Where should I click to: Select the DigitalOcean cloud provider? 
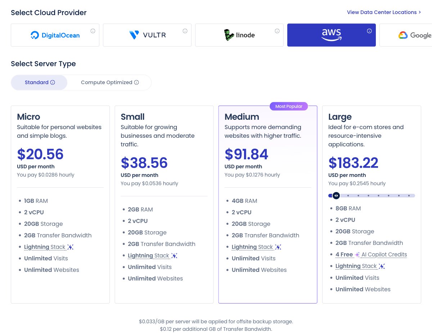55,35
